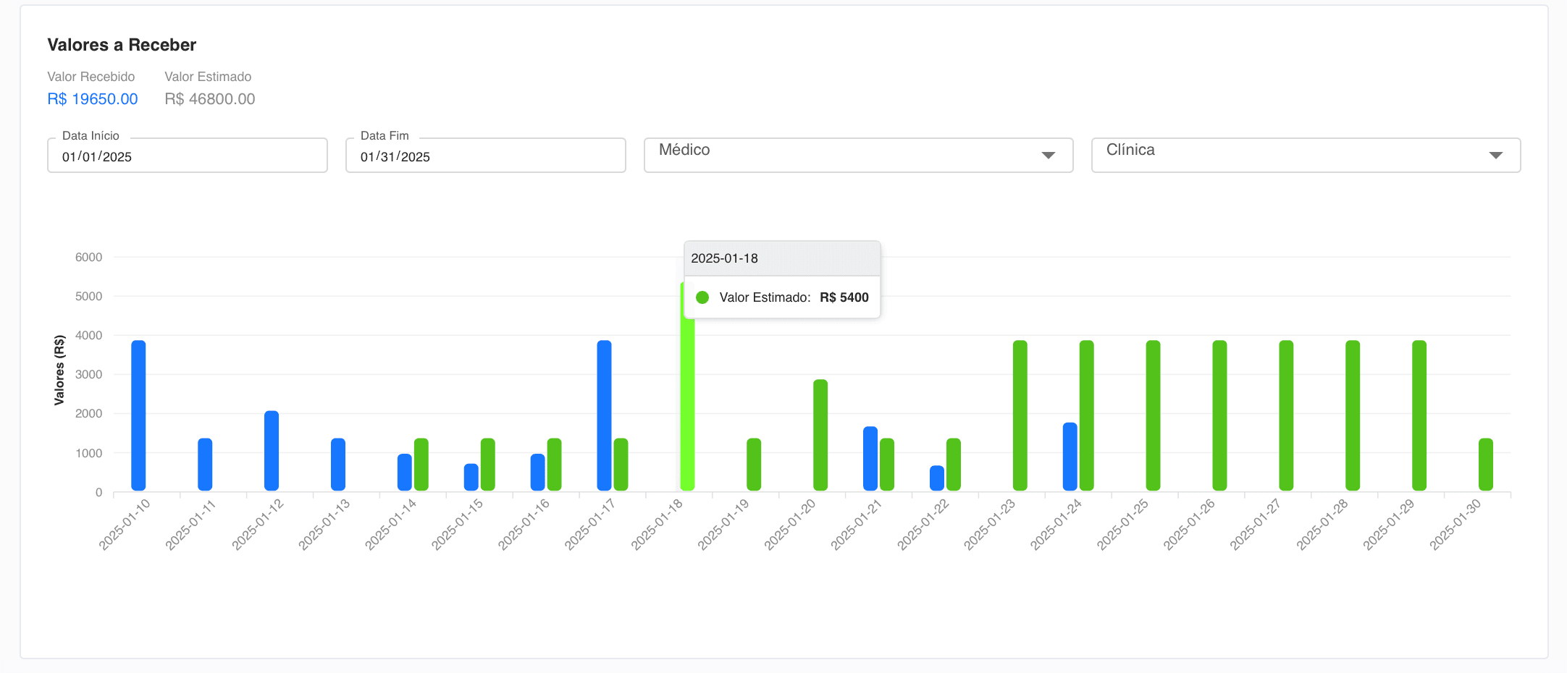Click the blue bar for 2025-01-10
The width and height of the screenshot is (1567, 673).
coord(138,415)
